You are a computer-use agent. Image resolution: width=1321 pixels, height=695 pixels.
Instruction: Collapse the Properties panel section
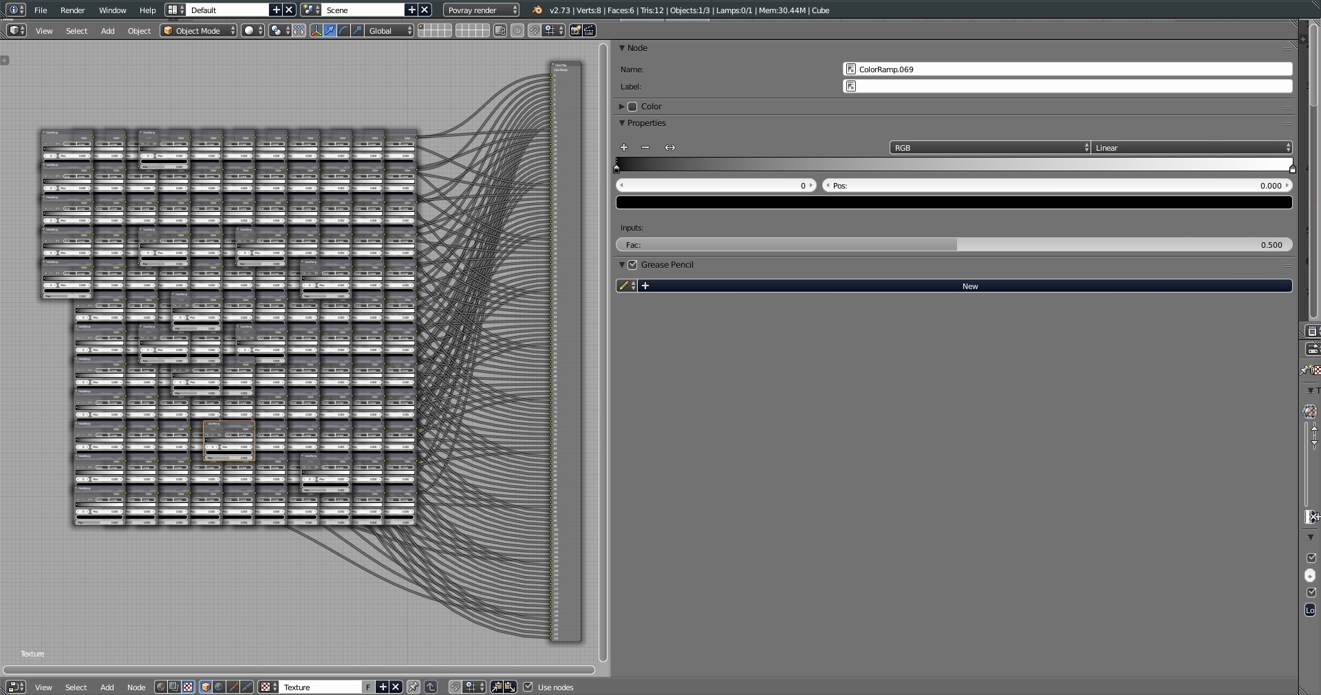click(646, 123)
